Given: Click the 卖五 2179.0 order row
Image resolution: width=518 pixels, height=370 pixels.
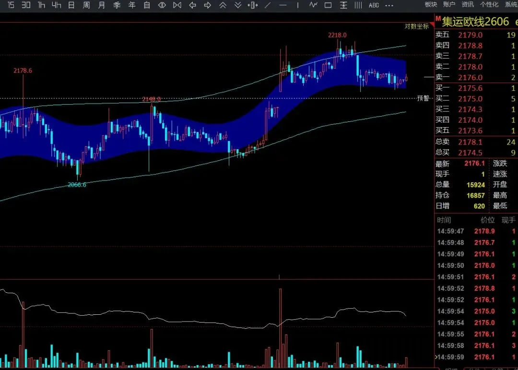Looking at the screenshot, I should point(476,35).
